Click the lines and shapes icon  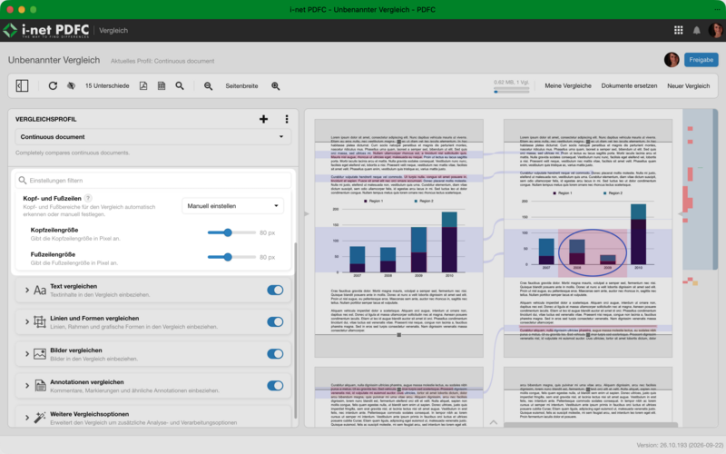(x=40, y=322)
